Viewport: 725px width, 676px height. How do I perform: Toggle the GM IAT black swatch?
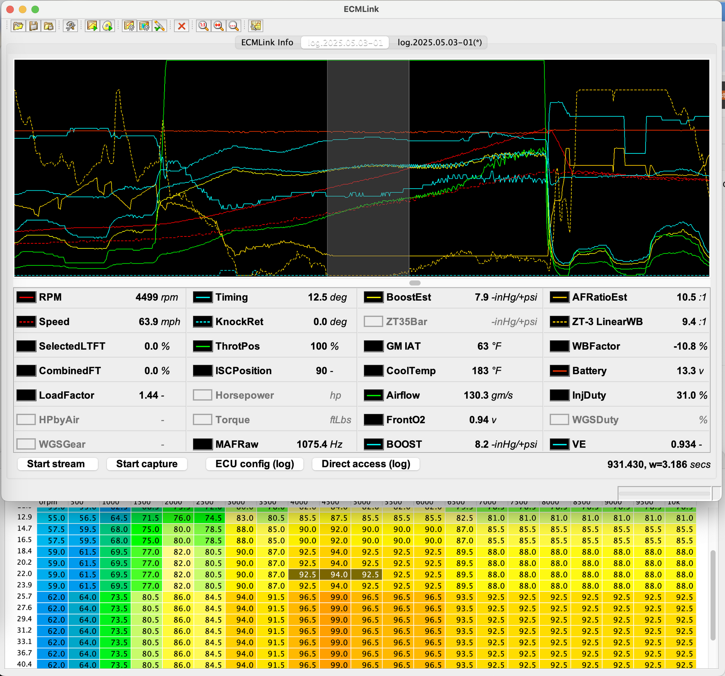point(373,346)
